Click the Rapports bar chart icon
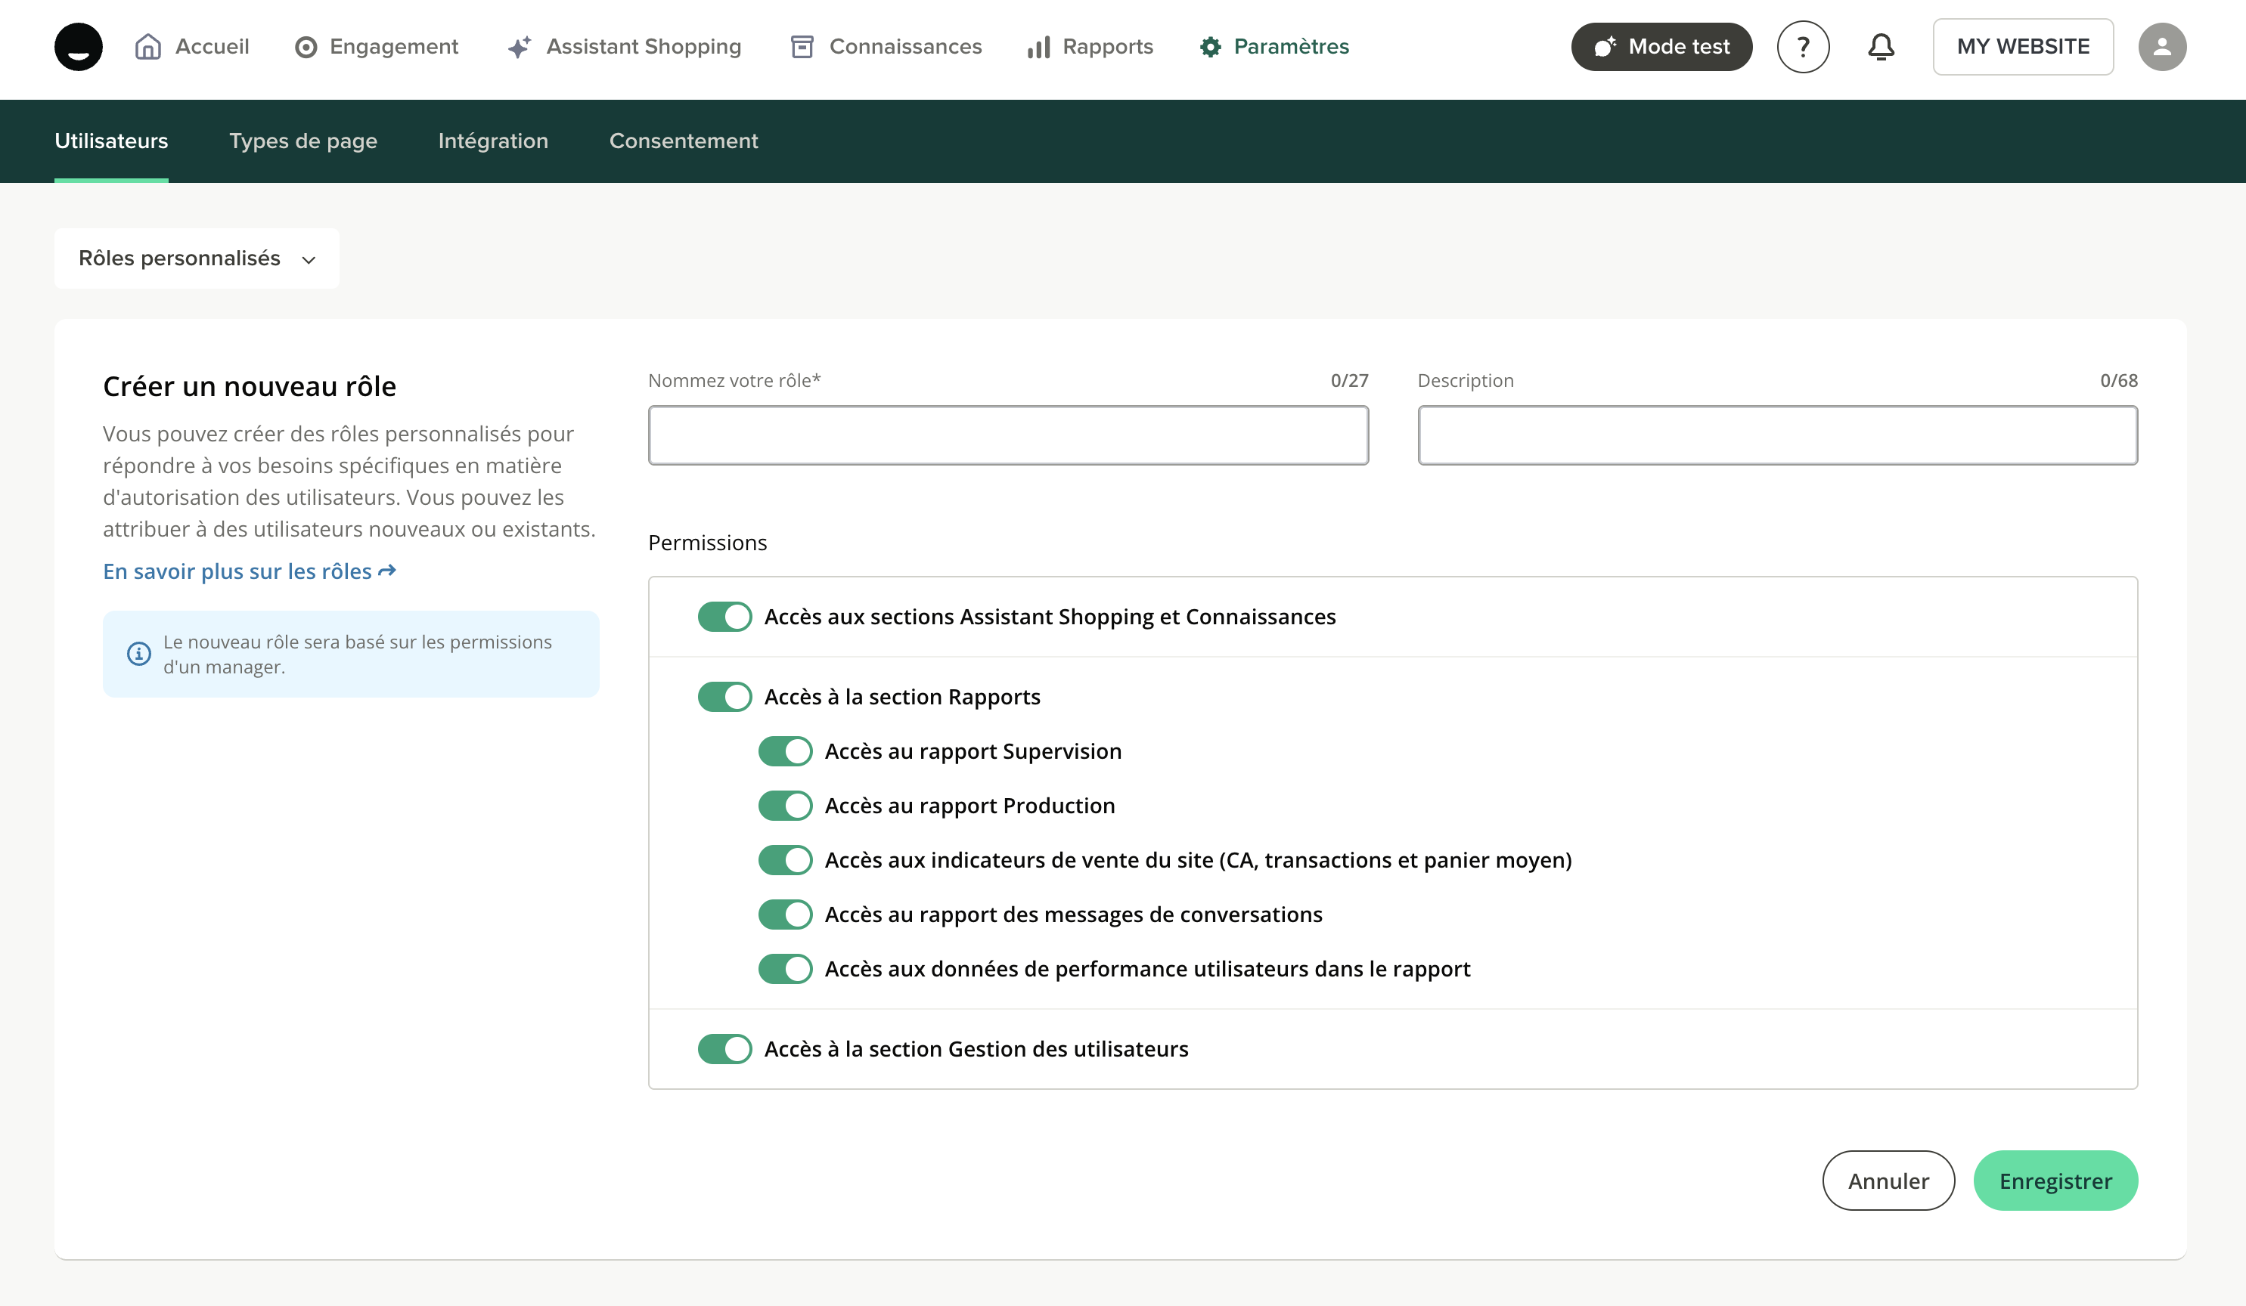This screenshot has height=1306, width=2246. tap(1038, 47)
